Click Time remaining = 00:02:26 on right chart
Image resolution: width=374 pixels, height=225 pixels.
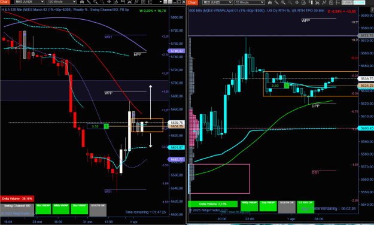click(x=334, y=209)
